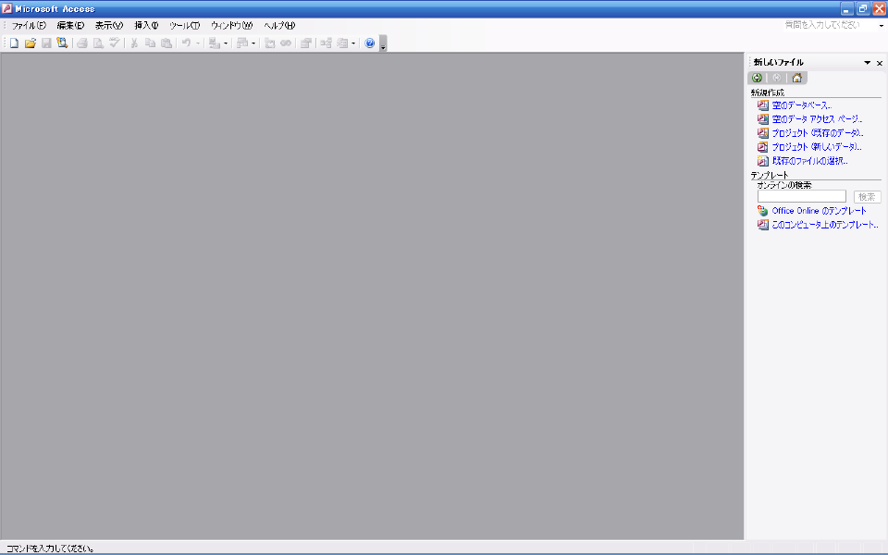
Task: Click the Script Editor toolbar icon
Action: pos(286,43)
